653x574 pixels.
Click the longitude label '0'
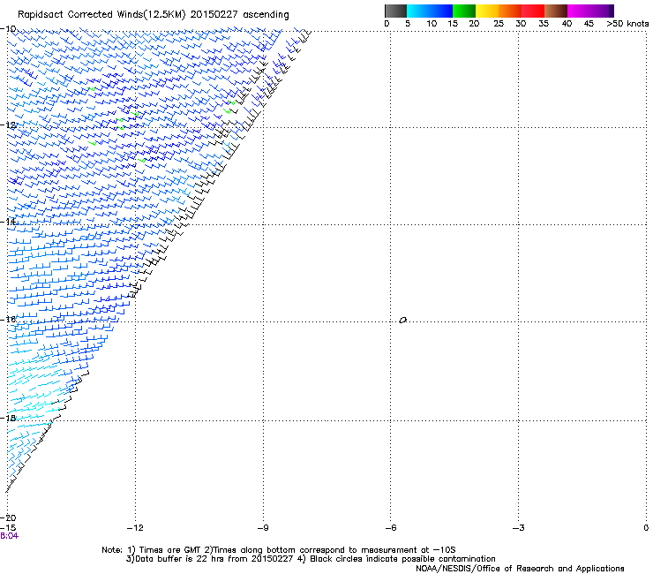click(646, 528)
